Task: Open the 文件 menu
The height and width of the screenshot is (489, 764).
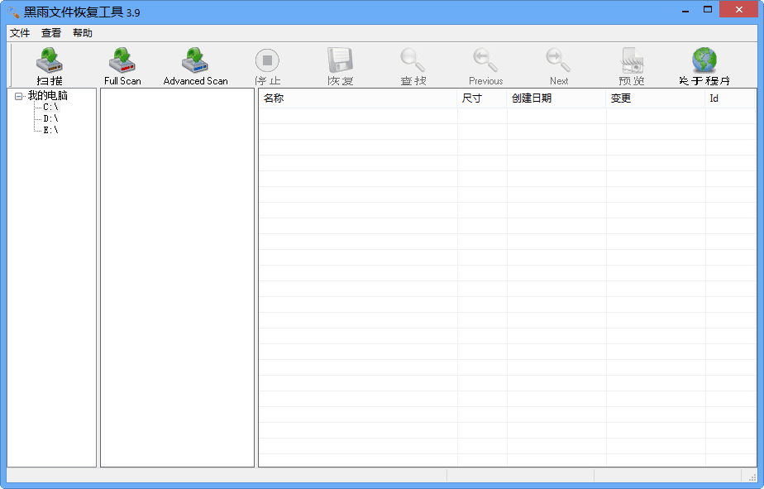Action: 20,32
